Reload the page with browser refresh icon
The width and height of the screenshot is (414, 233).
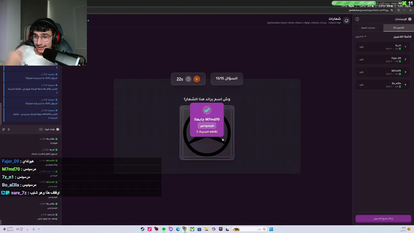coord(398,10)
